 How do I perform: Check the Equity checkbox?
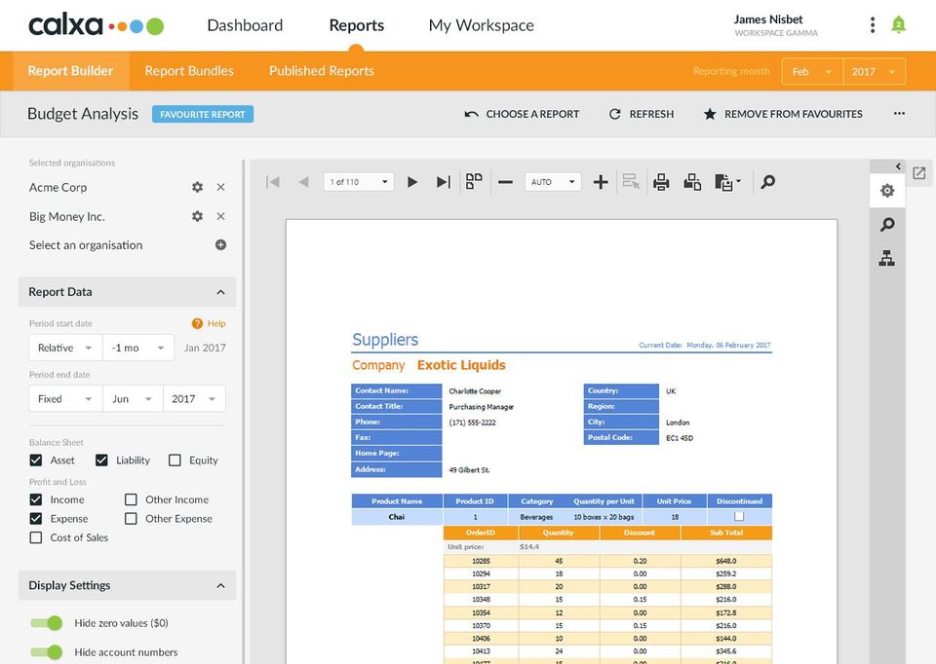point(175,461)
